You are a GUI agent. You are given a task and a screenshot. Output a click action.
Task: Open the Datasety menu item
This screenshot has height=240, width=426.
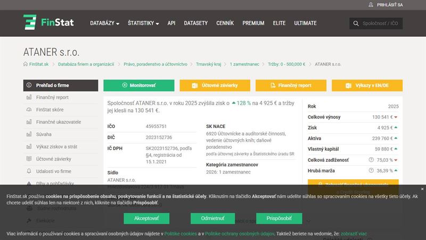click(195, 23)
